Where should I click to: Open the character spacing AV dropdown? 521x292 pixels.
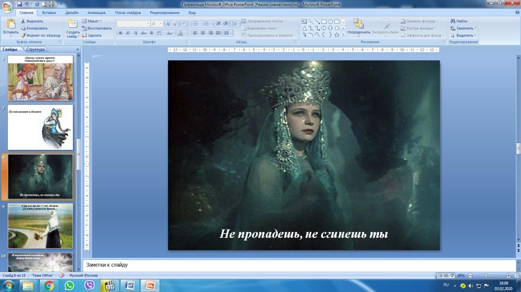point(160,33)
